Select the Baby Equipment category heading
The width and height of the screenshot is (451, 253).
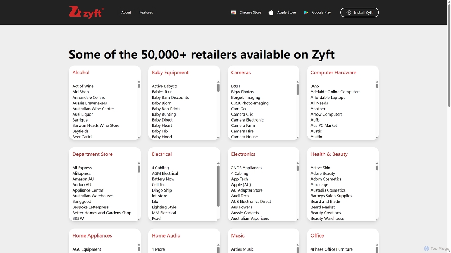(170, 72)
